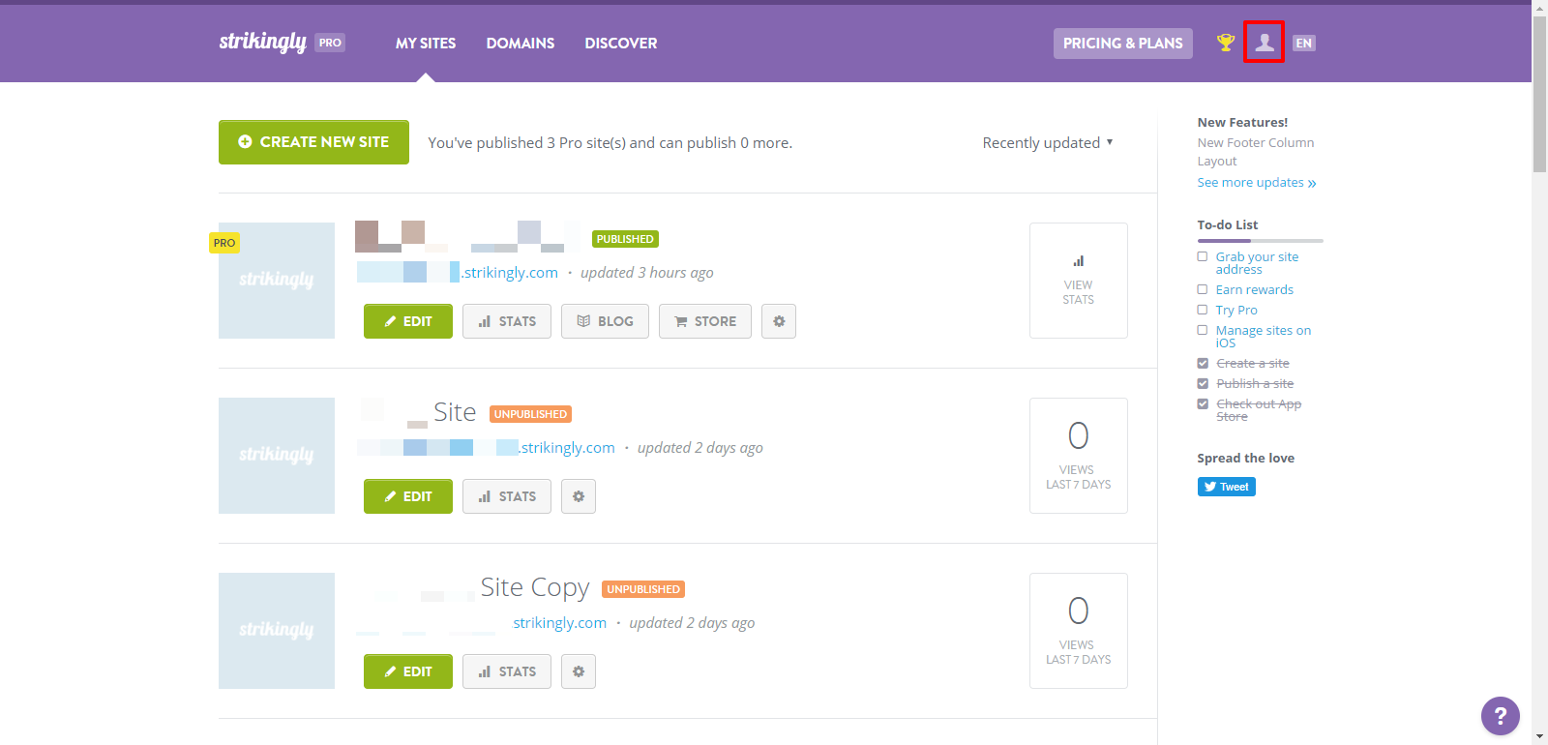Follow 'See more updates' link
Screen dimensions: 1548x745
pyautogui.click(x=1257, y=182)
